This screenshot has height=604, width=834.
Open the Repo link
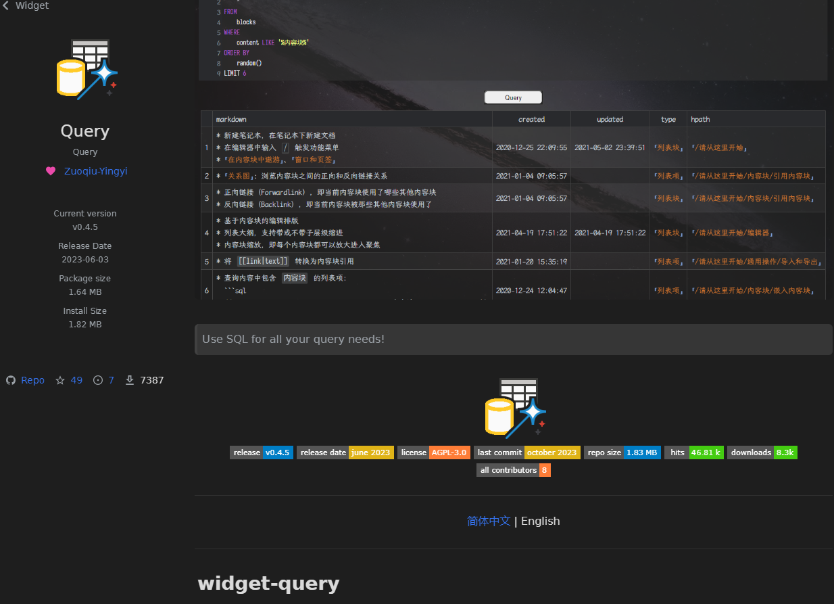pyautogui.click(x=32, y=380)
